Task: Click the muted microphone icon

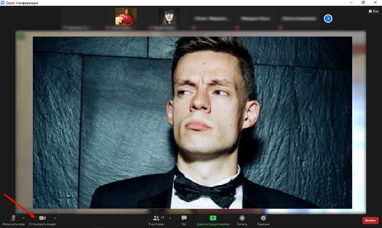Action: (13, 218)
